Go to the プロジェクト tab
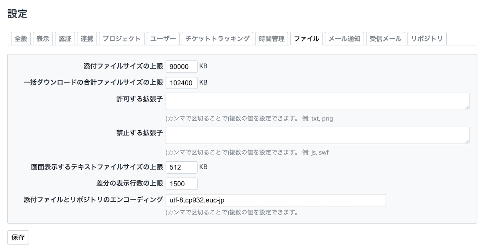Image resolution: width=479 pixels, height=251 pixels. pyautogui.click(x=121, y=39)
